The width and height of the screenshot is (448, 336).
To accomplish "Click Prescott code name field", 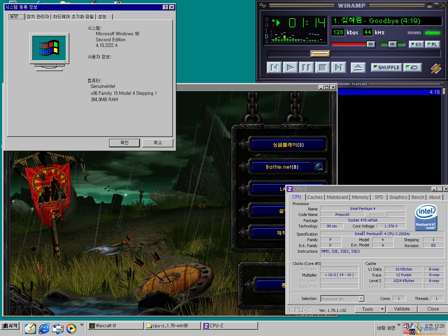I will click(342, 215).
